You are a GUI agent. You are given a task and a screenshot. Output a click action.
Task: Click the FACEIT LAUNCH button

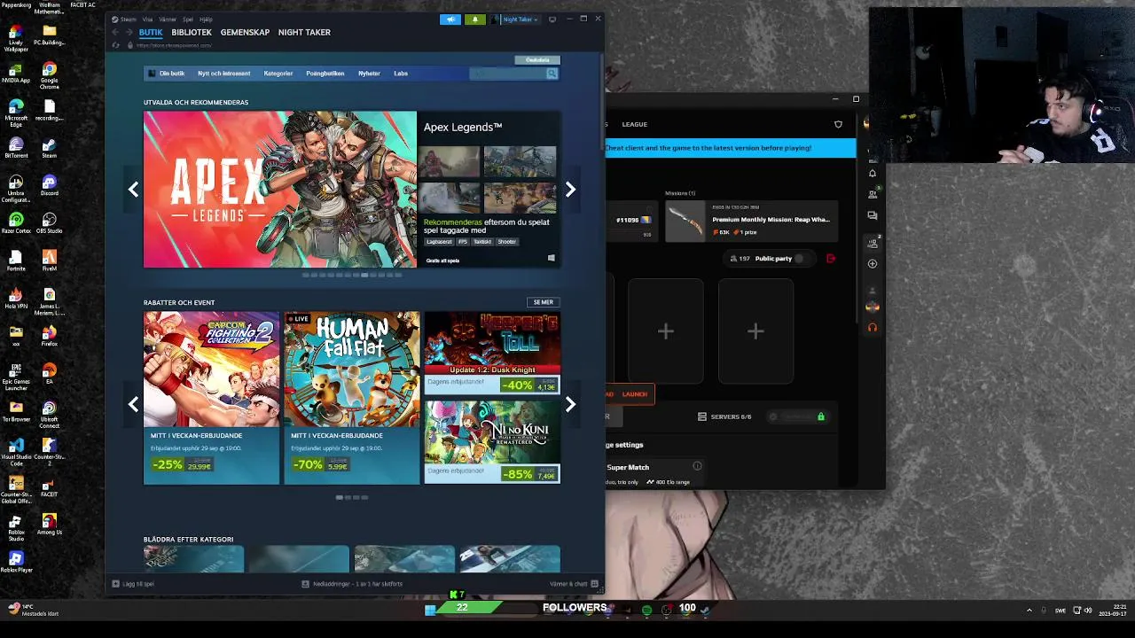click(634, 394)
